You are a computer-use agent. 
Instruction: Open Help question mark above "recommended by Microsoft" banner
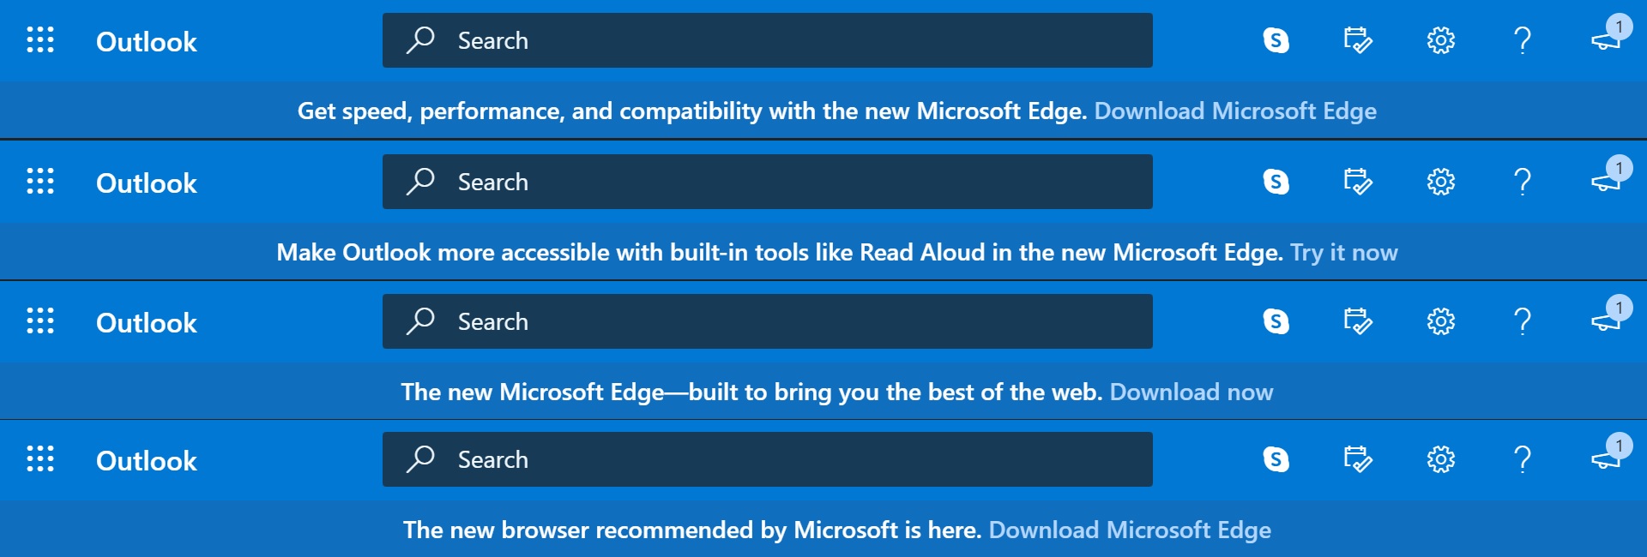click(x=1523, y=459)
